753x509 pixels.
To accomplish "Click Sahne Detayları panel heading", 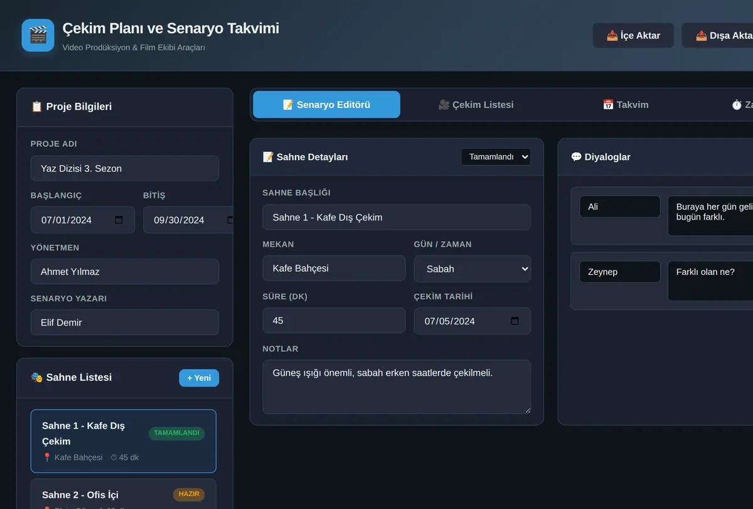I will click(306, 157).
